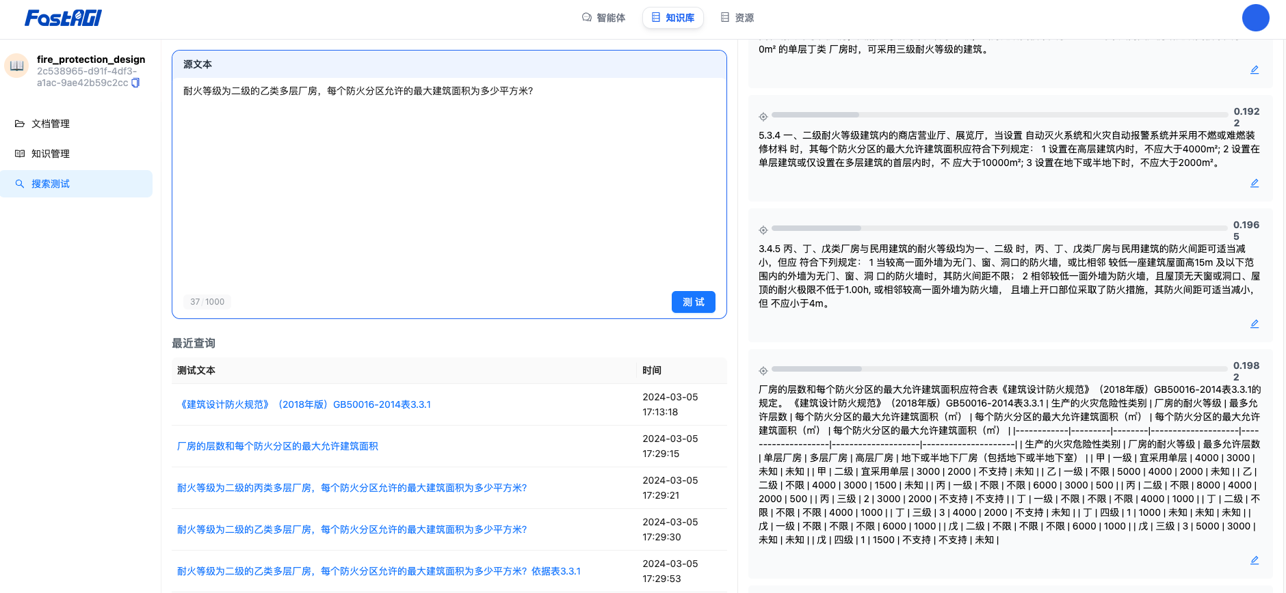This screenshot has width=1286, height=593.
Task: Click the 最近查询 heading
Action: click(x=194, y=343)
